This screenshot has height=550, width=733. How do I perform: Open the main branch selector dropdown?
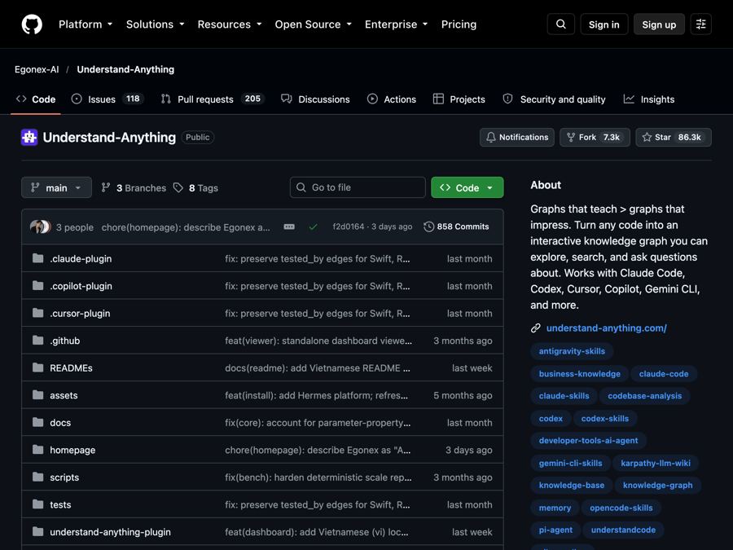tap(56, 187)
